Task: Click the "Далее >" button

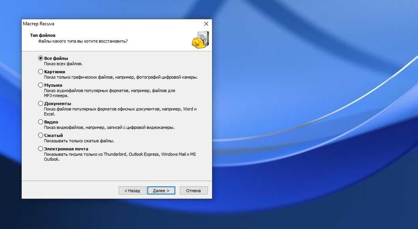Action: 161,191
